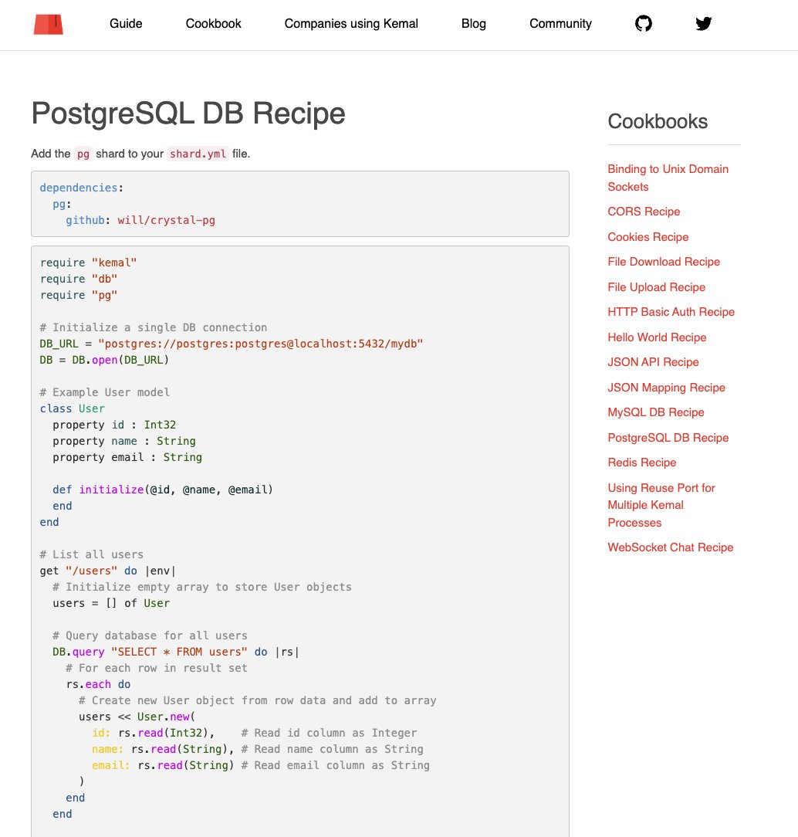798x837 pixels.
Task: Open Binding to Unix Domain Sockets recipe
Action: [x=668, y=178]
